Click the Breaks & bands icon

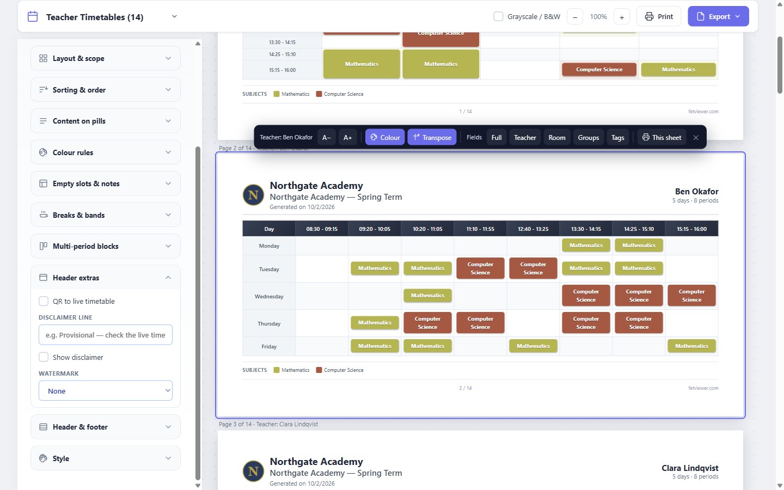click(43, 215)
